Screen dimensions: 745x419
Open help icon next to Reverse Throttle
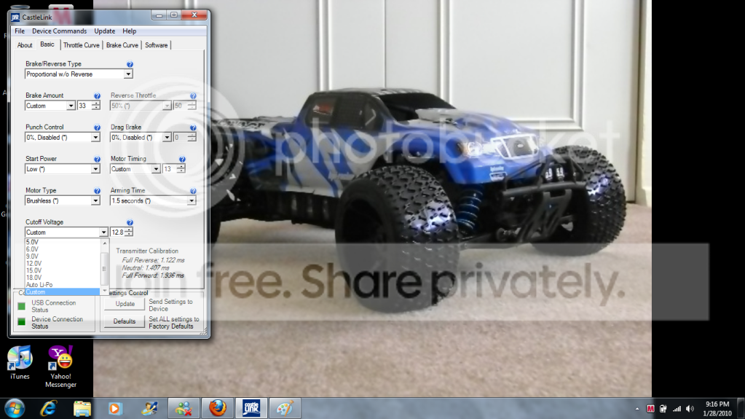pyautogui.click(x=193, y=96)
